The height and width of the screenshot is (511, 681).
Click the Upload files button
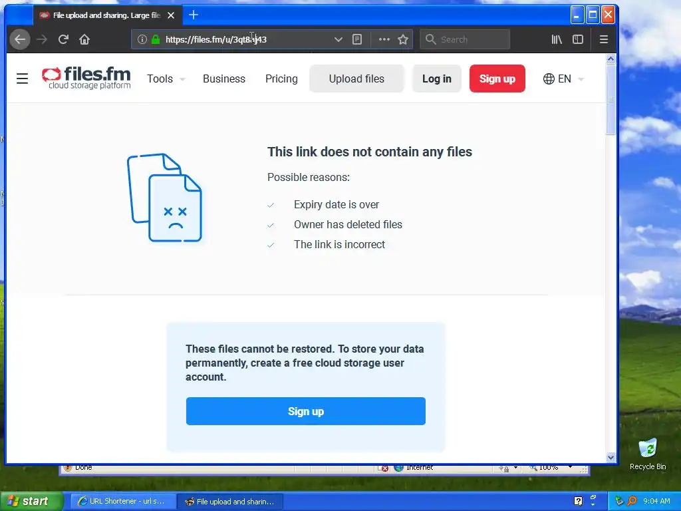[356, 79]
